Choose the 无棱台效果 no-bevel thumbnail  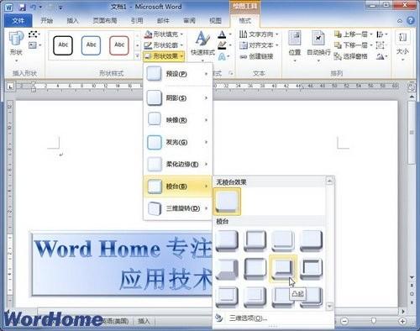227,202
